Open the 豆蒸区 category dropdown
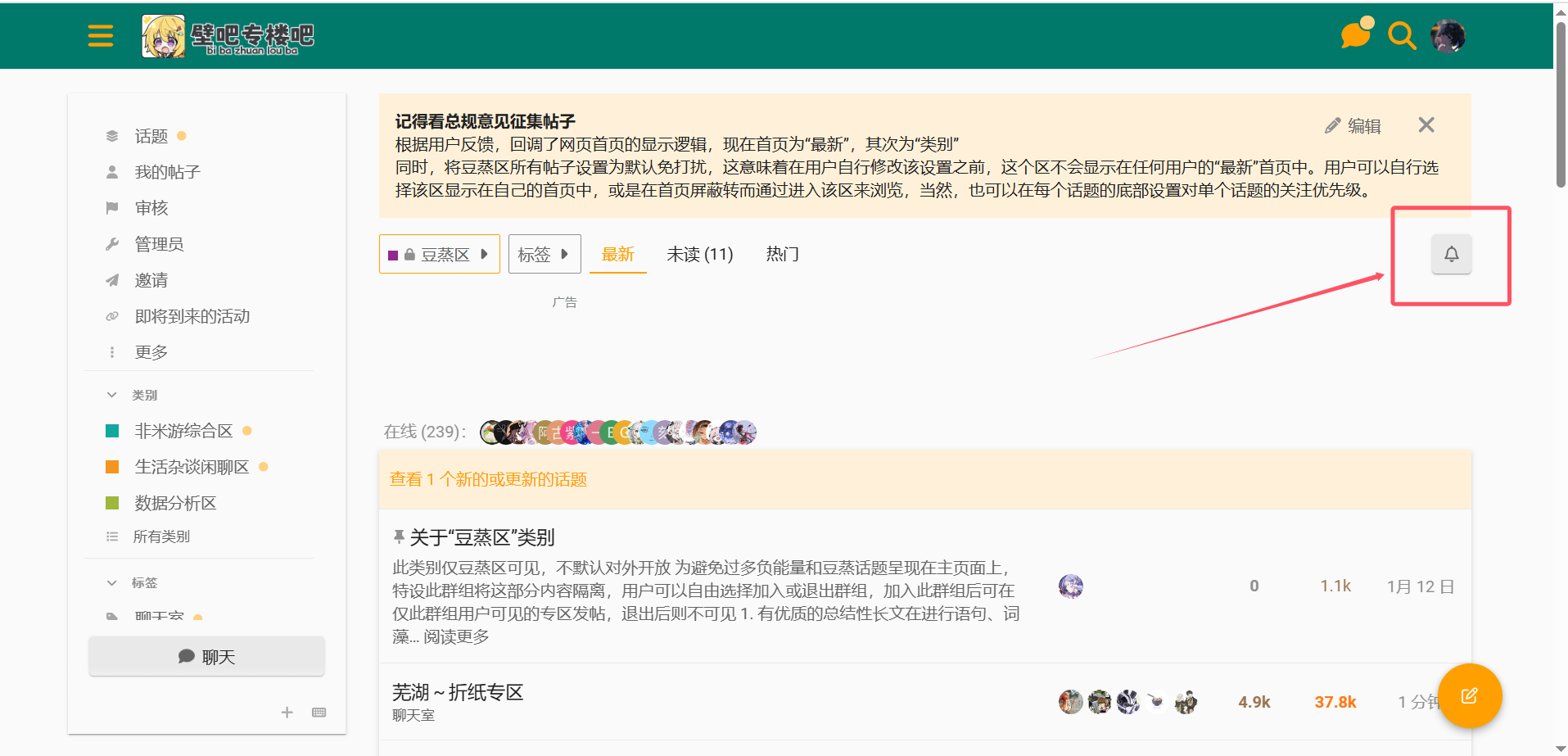 (x=439, y=254)
